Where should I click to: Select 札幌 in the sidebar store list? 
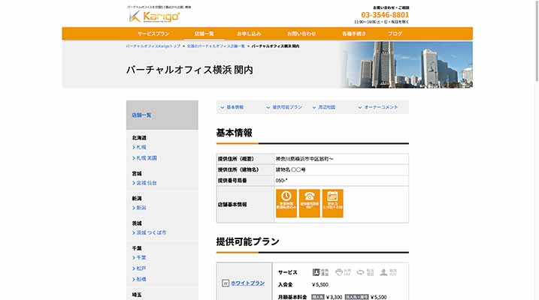140,147
